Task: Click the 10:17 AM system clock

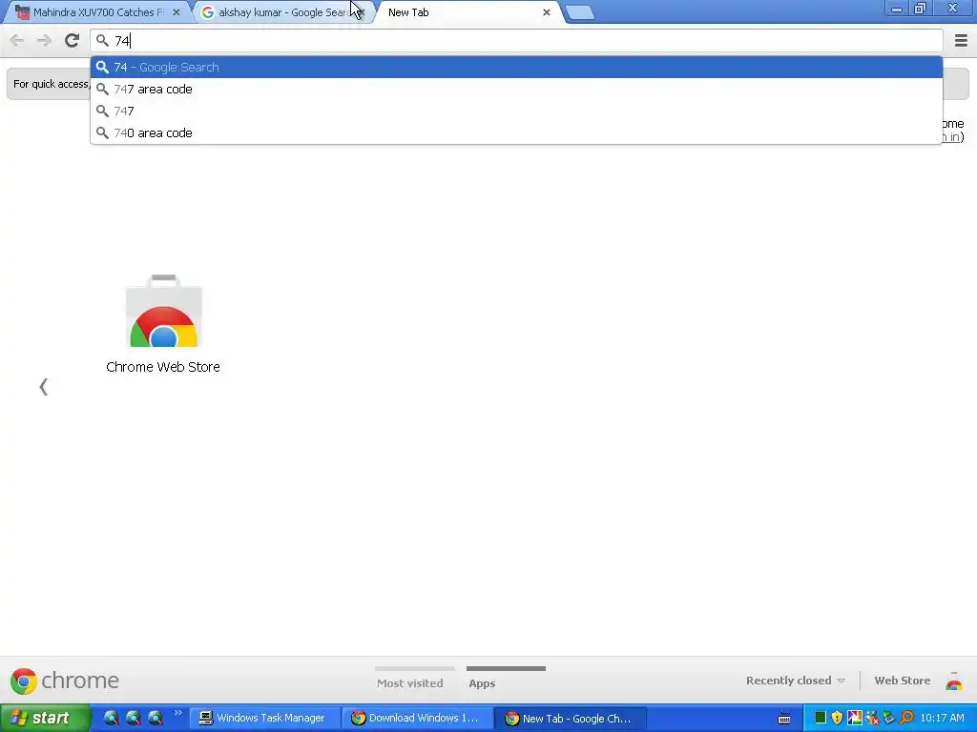Action: [x=942, y=718]
